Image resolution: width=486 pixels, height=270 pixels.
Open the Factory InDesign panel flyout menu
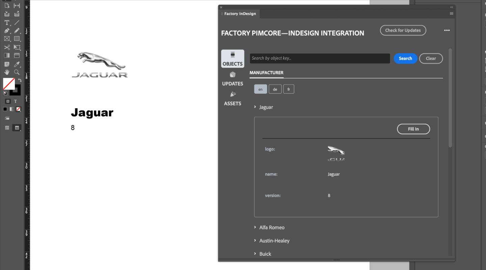(x=451, y=14)
